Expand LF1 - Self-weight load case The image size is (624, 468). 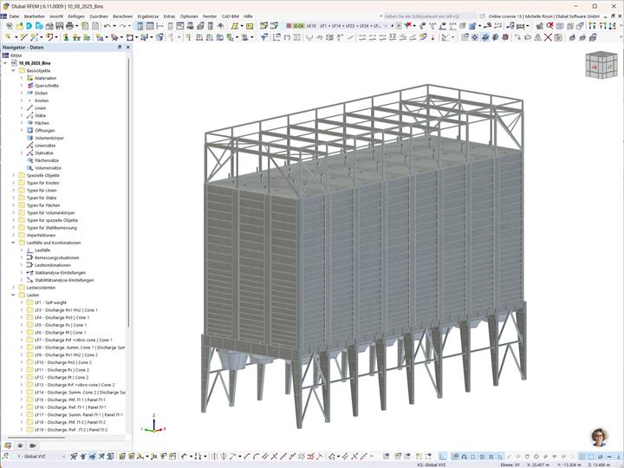point(22,302)
